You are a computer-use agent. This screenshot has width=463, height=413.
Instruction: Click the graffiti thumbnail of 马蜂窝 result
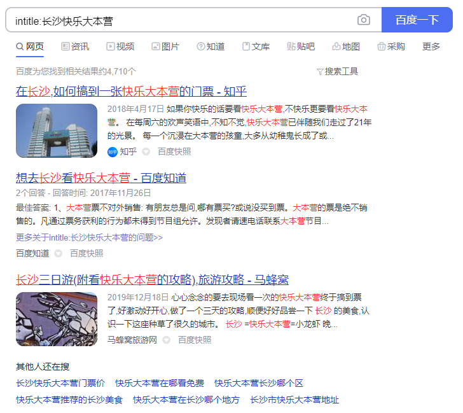point(57,319)
